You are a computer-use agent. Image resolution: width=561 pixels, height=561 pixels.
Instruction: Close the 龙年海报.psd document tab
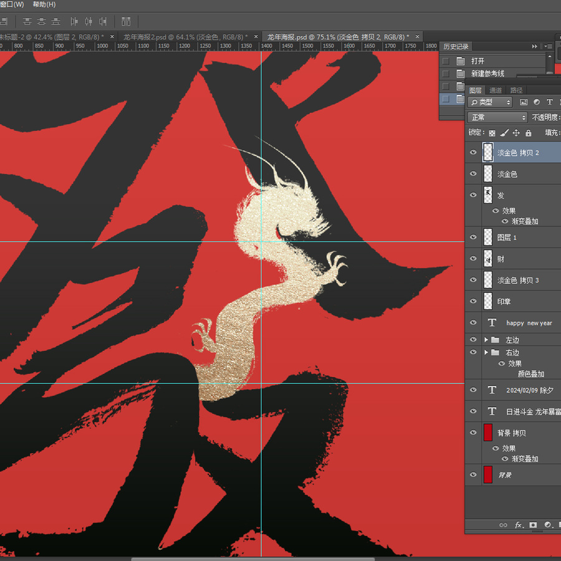(x=417, y=37)
